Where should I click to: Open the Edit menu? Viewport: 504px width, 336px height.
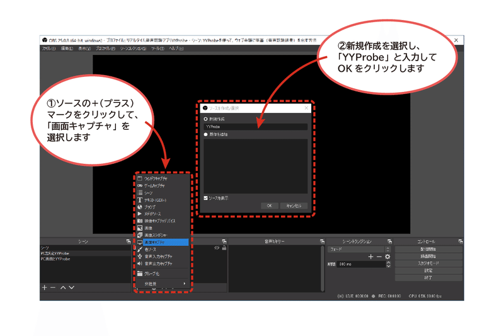67,49
